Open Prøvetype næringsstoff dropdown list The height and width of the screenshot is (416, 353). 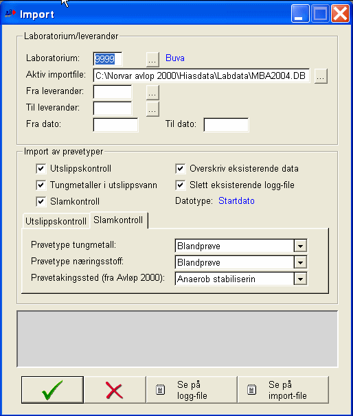point(300,262)
